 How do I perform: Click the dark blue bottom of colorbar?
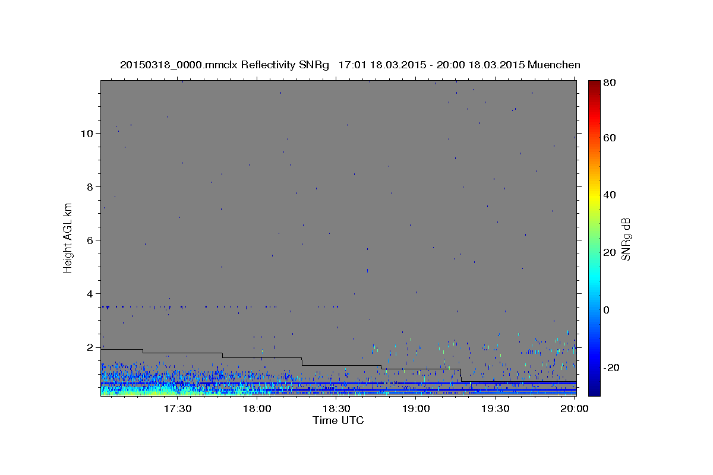click(x=594, y=389)
